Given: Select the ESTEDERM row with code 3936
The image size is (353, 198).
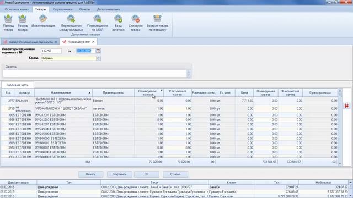Looking at the screenshot, I should tap(169, 120).
